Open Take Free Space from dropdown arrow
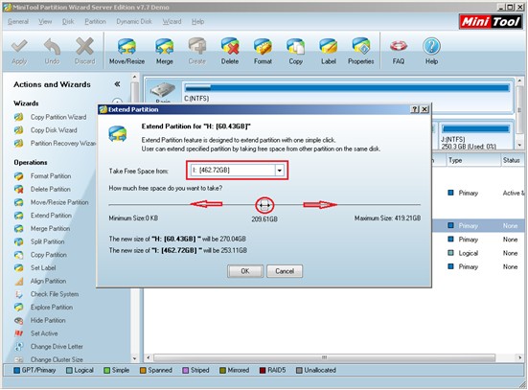 [280, 171]
